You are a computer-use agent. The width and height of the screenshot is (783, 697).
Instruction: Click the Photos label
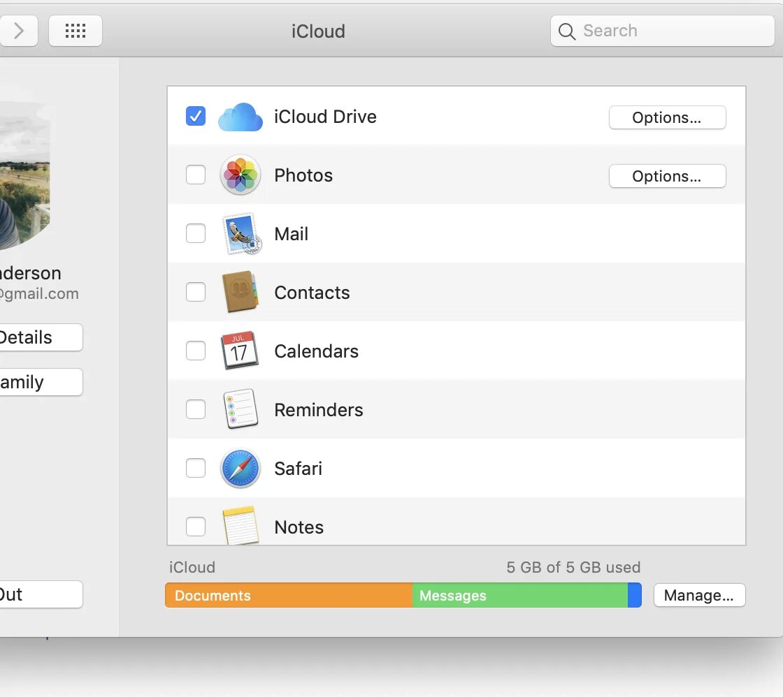(303, 175)
